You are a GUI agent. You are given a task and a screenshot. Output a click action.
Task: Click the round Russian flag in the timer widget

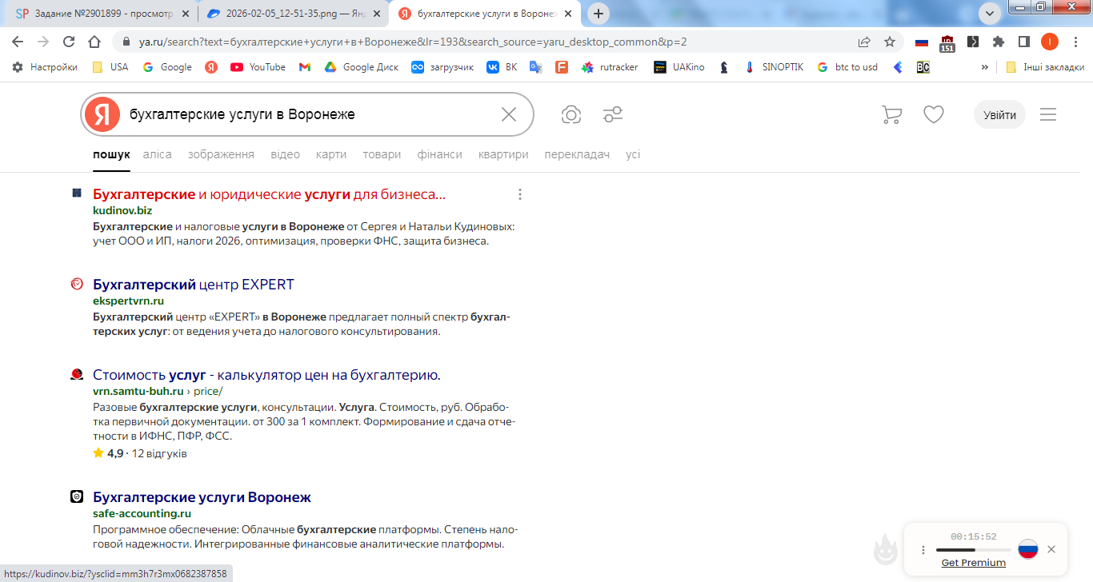[x=1028, y=549]
